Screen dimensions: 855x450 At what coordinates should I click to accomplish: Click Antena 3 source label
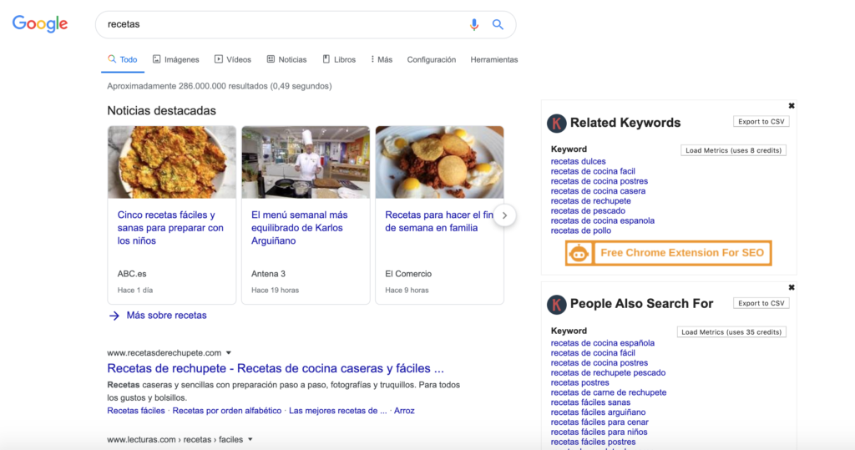268,274
